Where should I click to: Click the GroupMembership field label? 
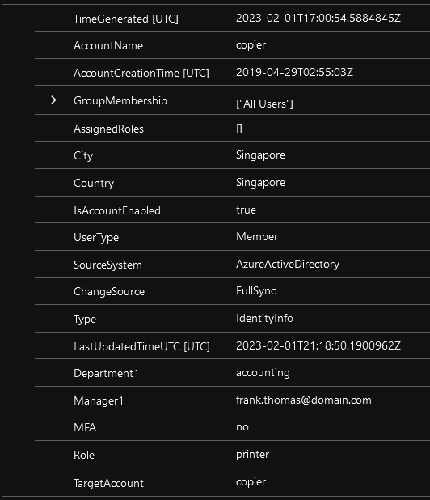[120, 101]
